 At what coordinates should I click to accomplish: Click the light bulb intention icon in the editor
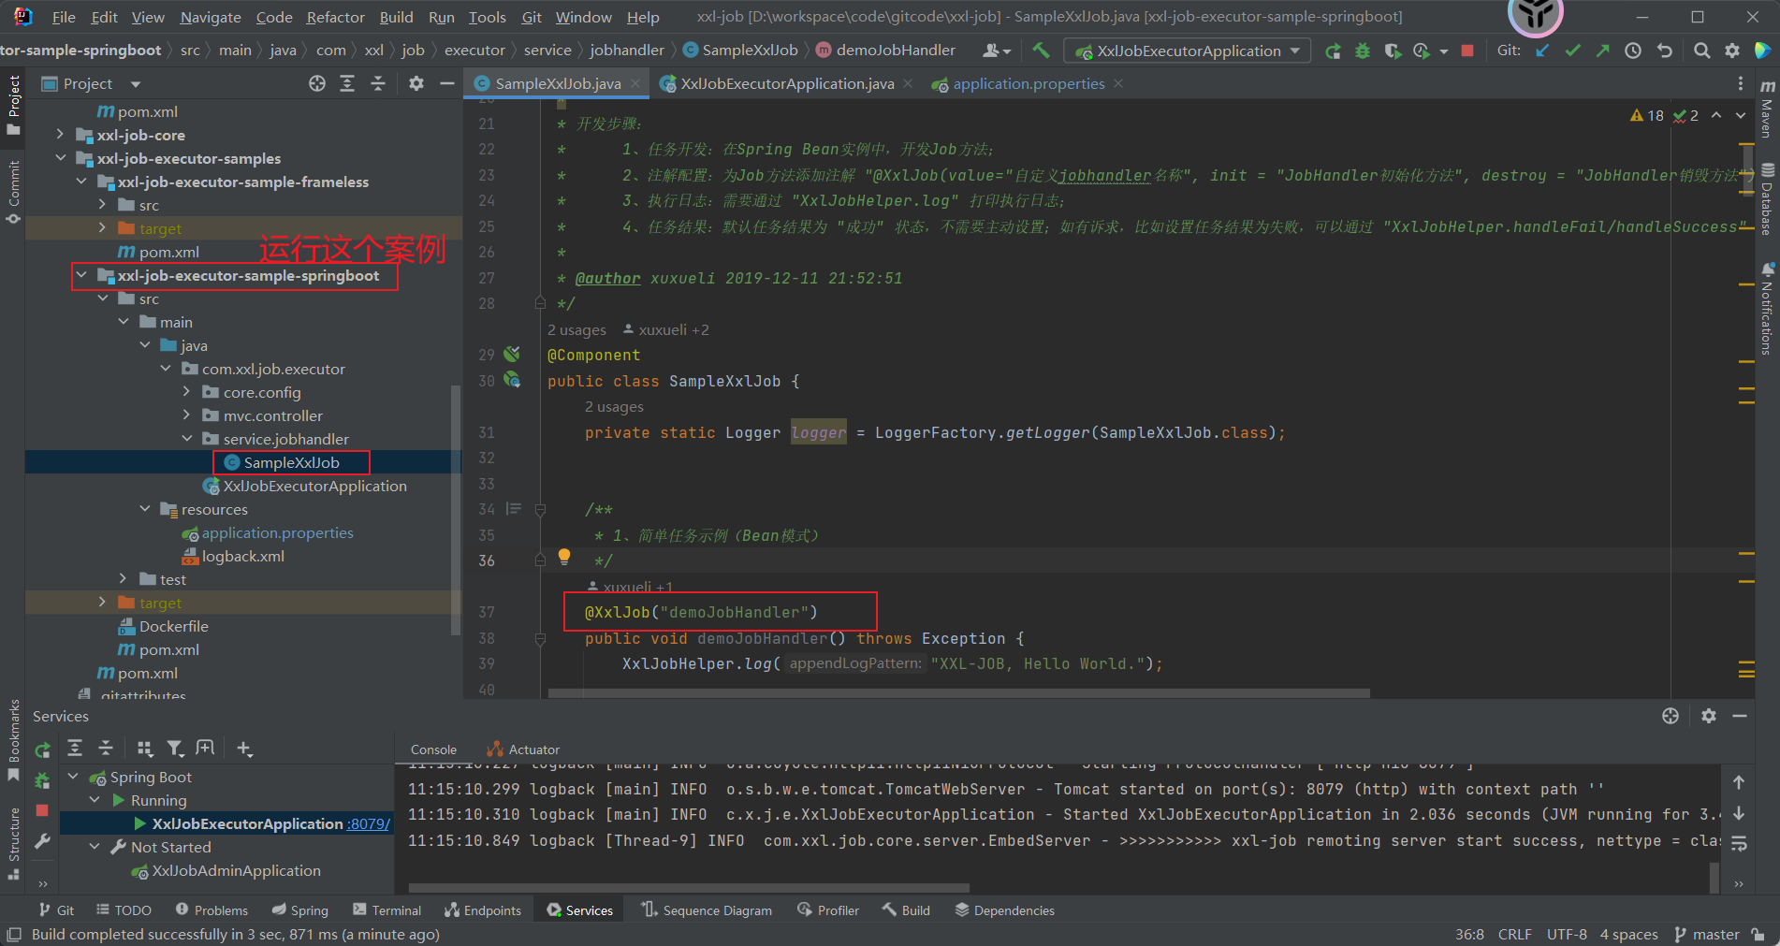564,557
